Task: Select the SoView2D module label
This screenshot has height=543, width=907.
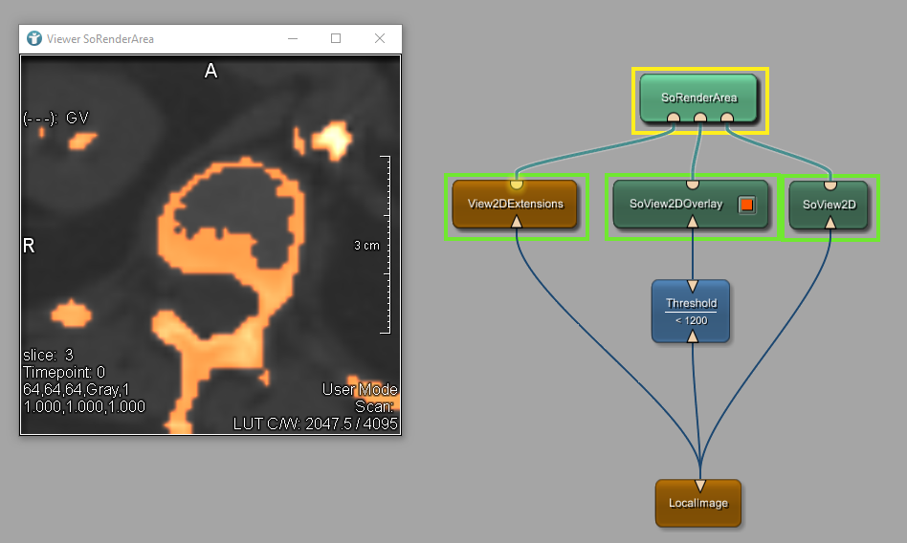Action: (x=829, y=205)
